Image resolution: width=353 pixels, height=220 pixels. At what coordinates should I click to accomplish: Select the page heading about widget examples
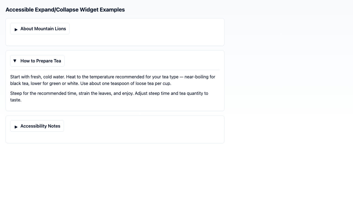[65, 9]
